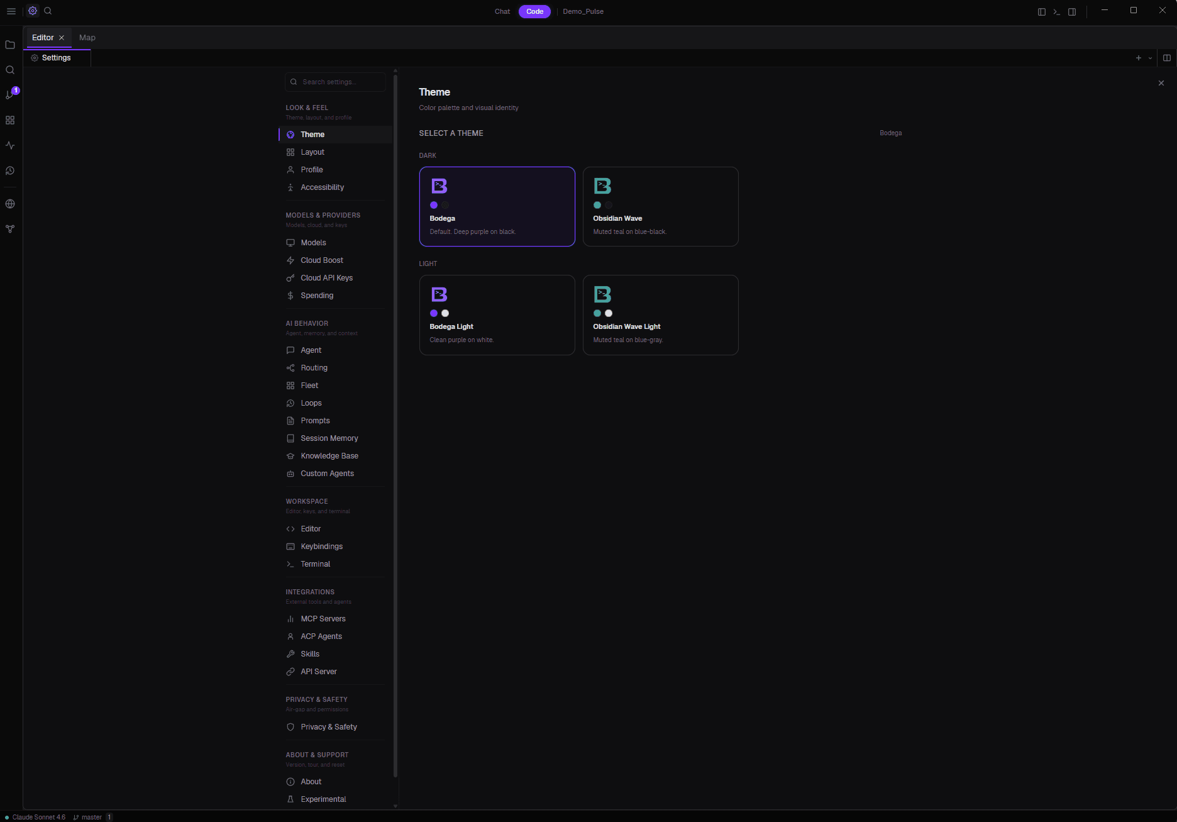Click the settings gear icon in title bar

point(33,11)
